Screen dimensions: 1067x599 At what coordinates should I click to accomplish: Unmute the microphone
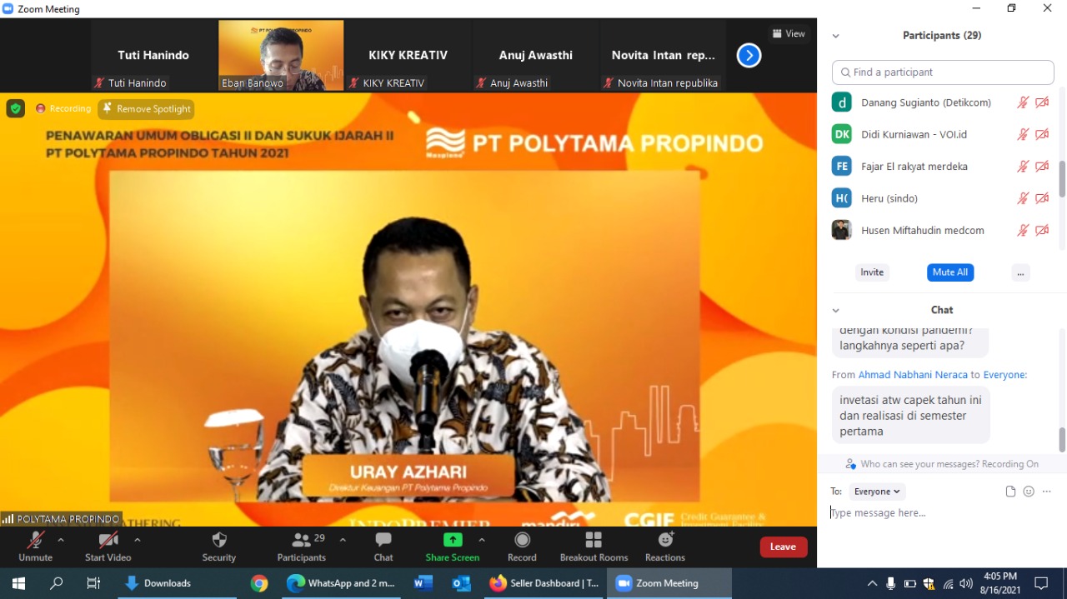click(x=35, y=547)
